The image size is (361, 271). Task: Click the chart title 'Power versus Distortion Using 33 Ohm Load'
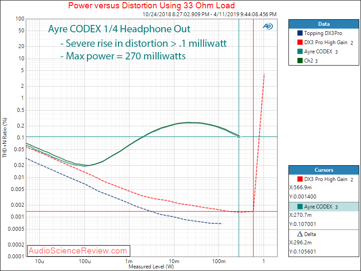(x=152, y=6)
